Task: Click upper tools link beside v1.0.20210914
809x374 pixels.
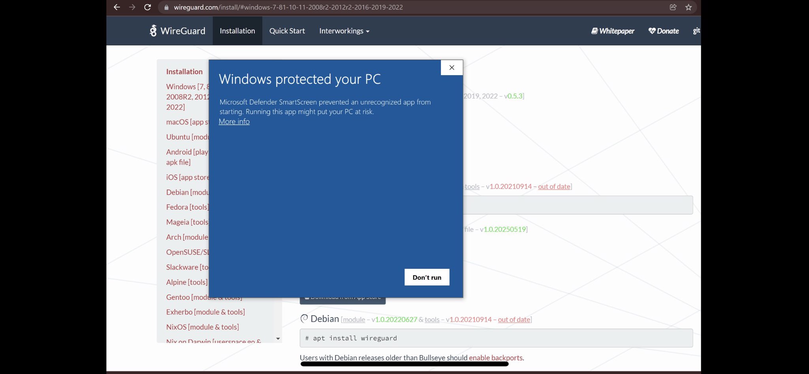Action: pyautogui.click(x=472, y=187)
